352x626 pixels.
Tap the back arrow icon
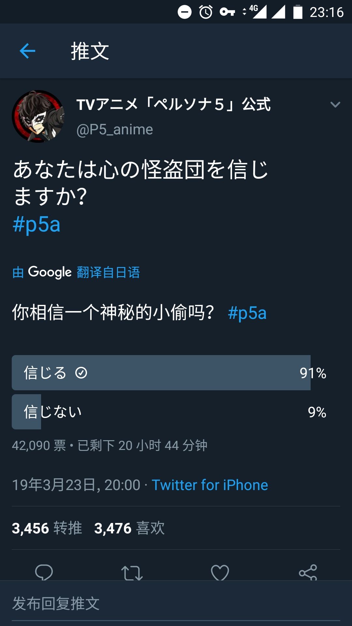[x=27, y=51]
